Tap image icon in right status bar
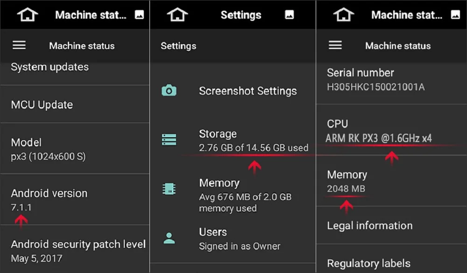 (x=455, y=14)
